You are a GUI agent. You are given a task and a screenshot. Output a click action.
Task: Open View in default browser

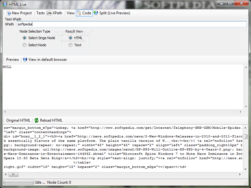(x=45, y=60)
